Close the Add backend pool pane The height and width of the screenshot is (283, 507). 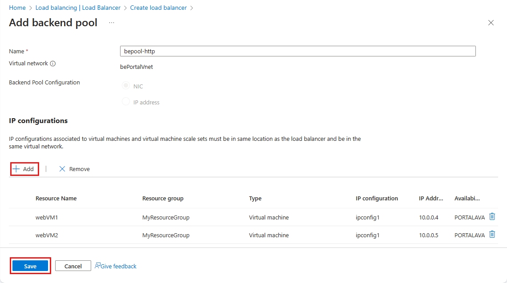pyautogui.click(x=491, y=23)
